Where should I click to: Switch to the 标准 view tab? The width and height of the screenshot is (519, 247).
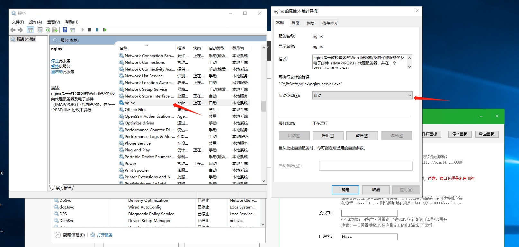pyautogui.click(x=67, y=188)
